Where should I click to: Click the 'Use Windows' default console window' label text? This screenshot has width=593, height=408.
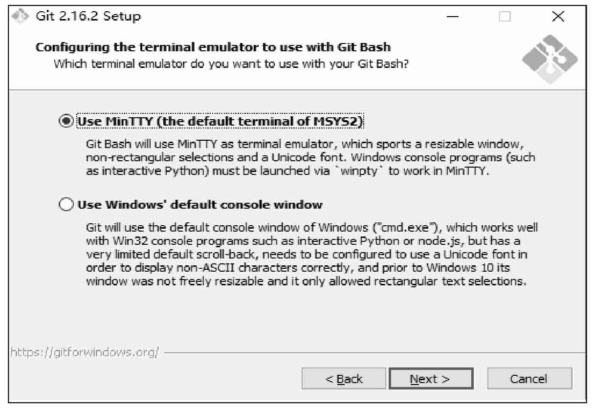(x=200, y=204)
